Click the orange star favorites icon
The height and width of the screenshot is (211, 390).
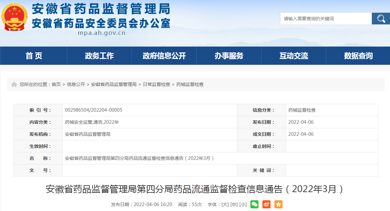click(279, 204)
